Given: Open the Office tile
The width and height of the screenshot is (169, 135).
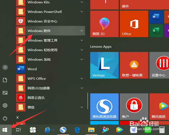Looking at the screenshot, I should [134, 24].
